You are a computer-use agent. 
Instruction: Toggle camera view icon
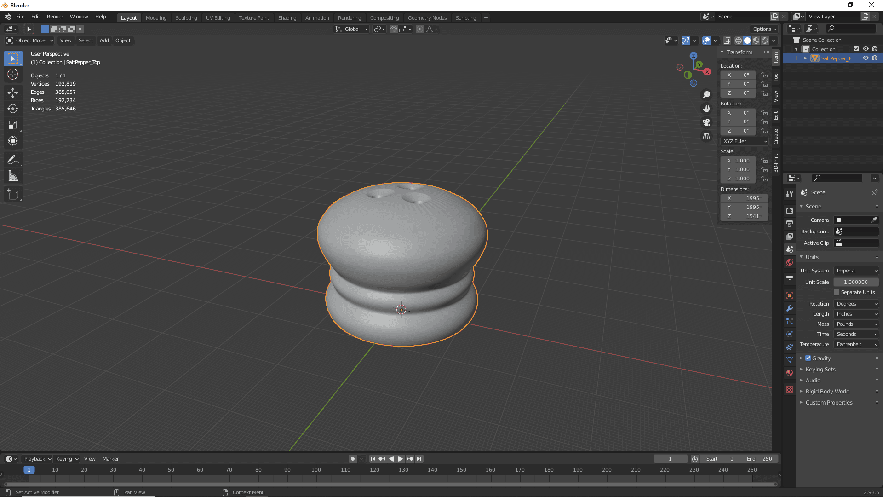tap(706, 122)
